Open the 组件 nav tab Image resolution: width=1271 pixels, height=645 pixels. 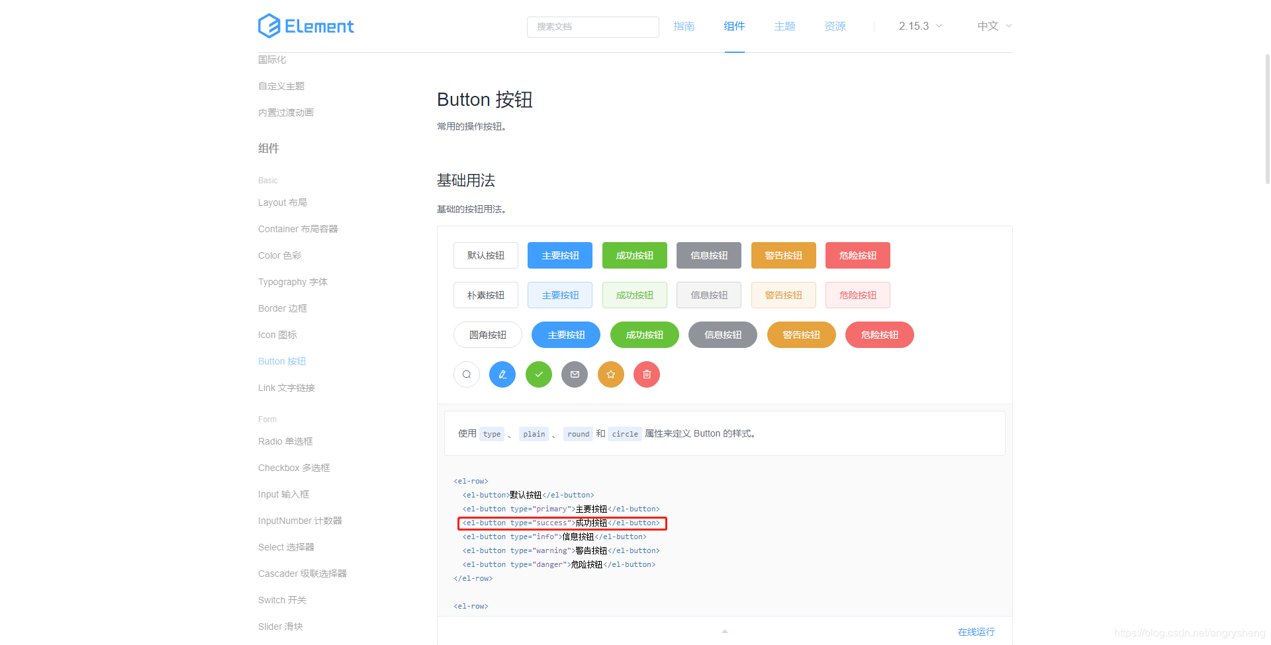tap(734, 26)
